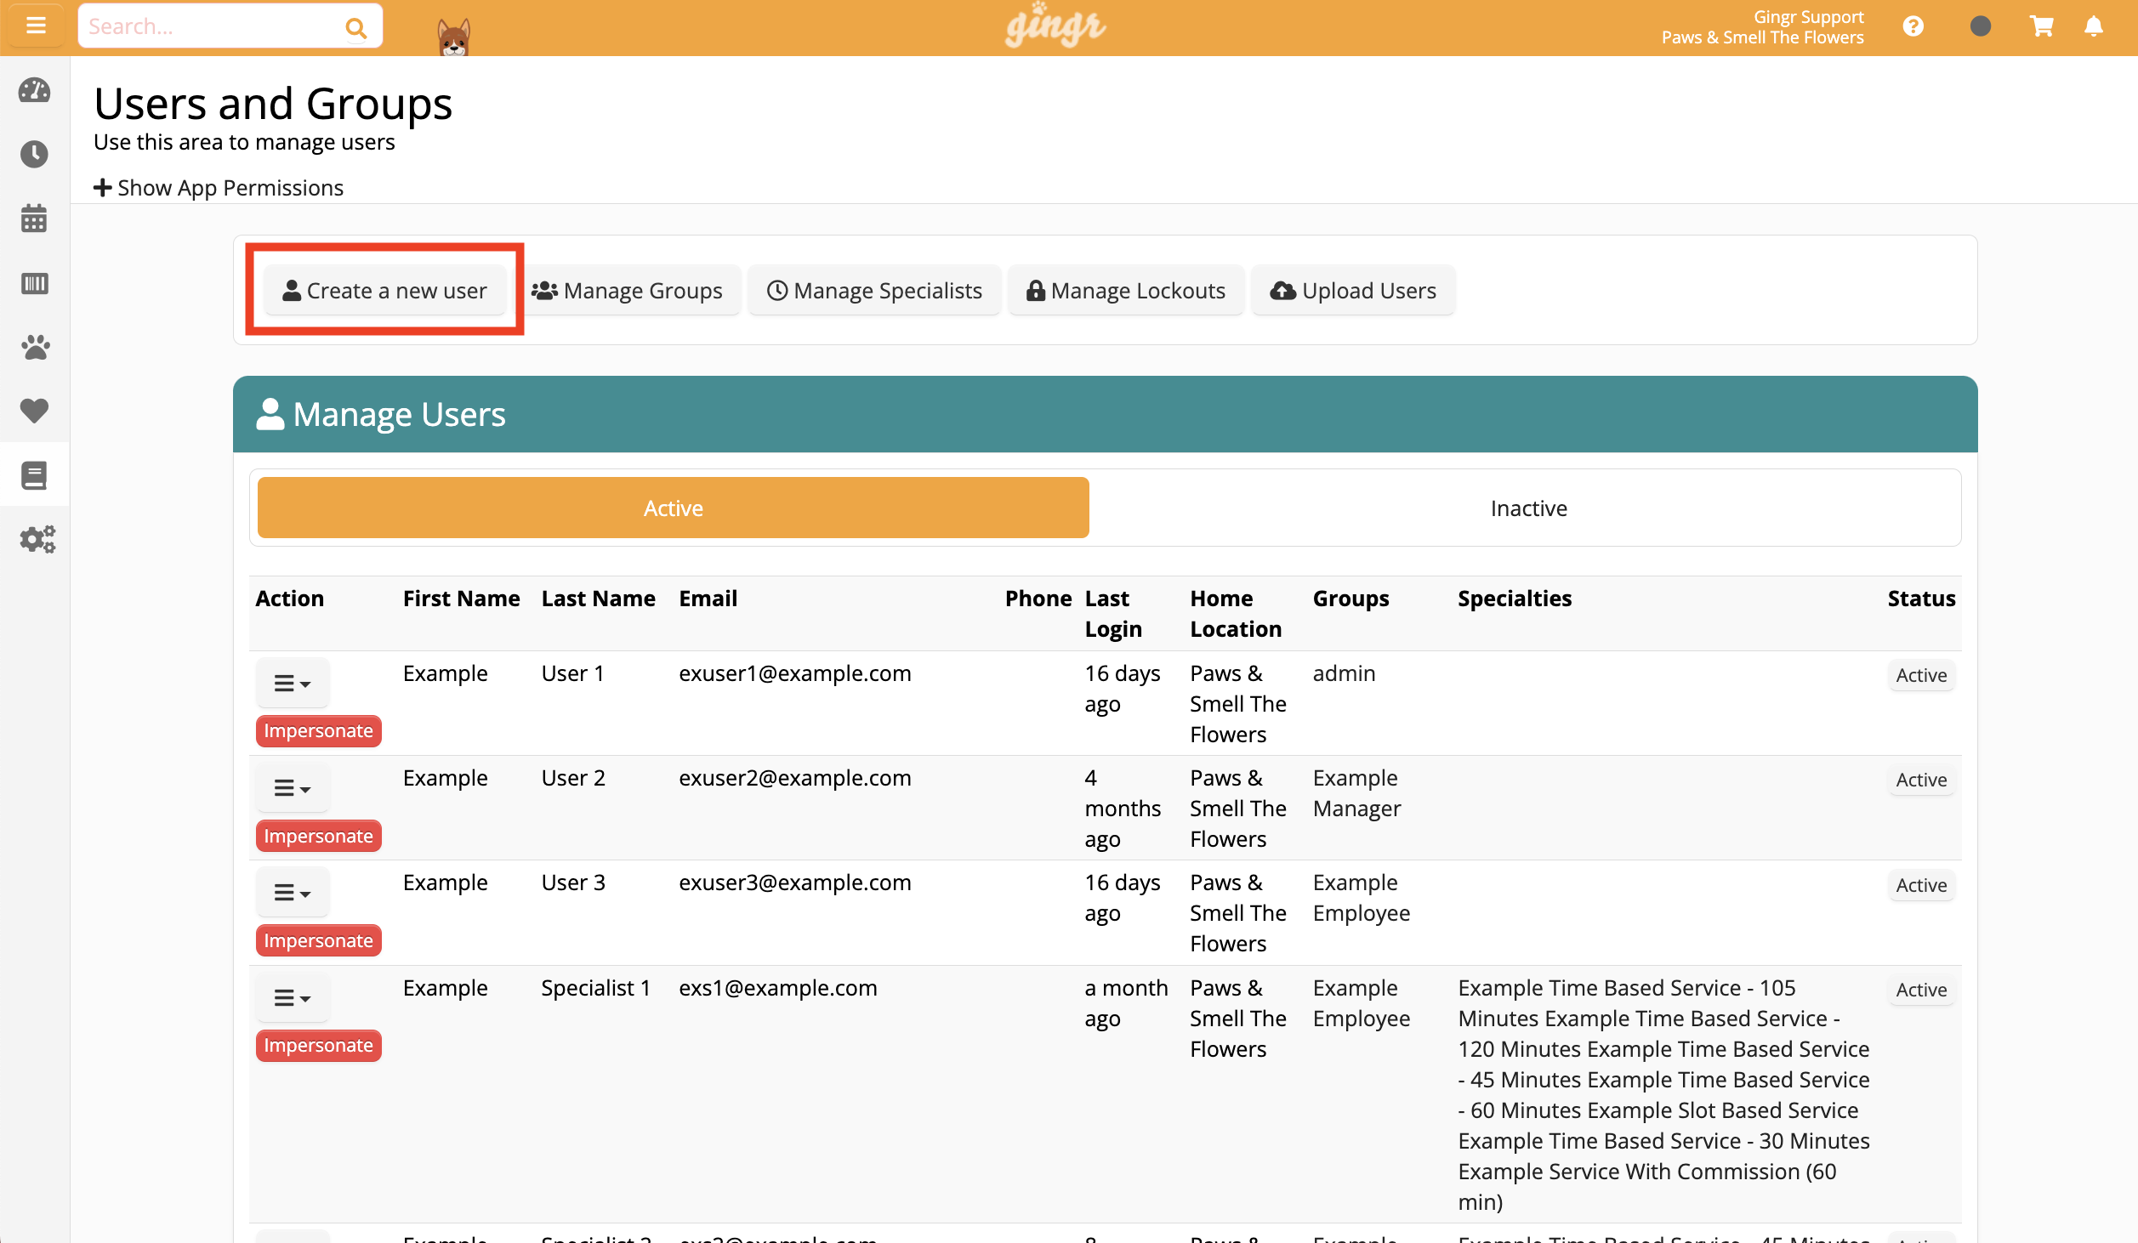Open the action dropdown for Example Specialist 1
Image resolution: width=2138 pixels, height=1243 pixels.
[292, 997]
